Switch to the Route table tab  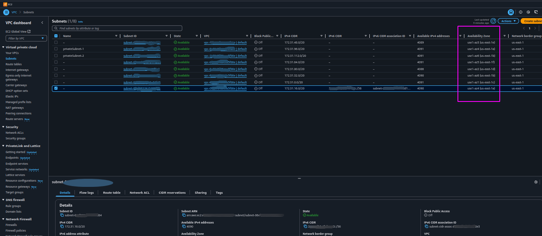click(112, 193)
